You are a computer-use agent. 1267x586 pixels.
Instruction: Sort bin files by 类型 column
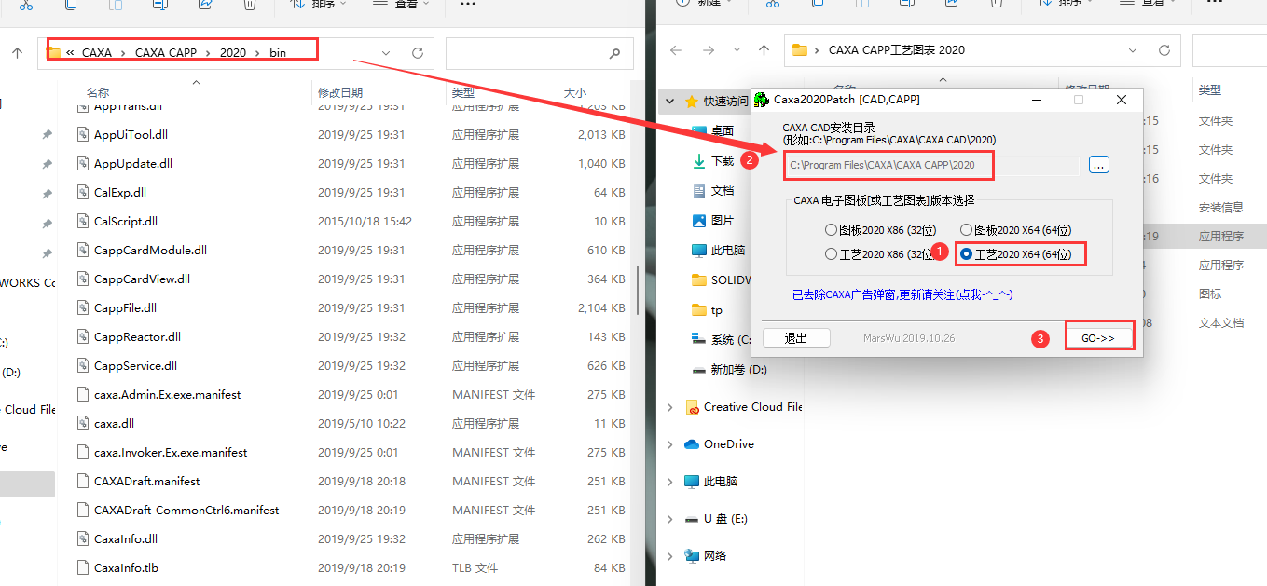coord(463,92)
